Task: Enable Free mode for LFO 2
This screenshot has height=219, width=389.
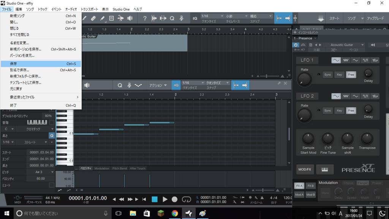Action: (x=351, y=111)
